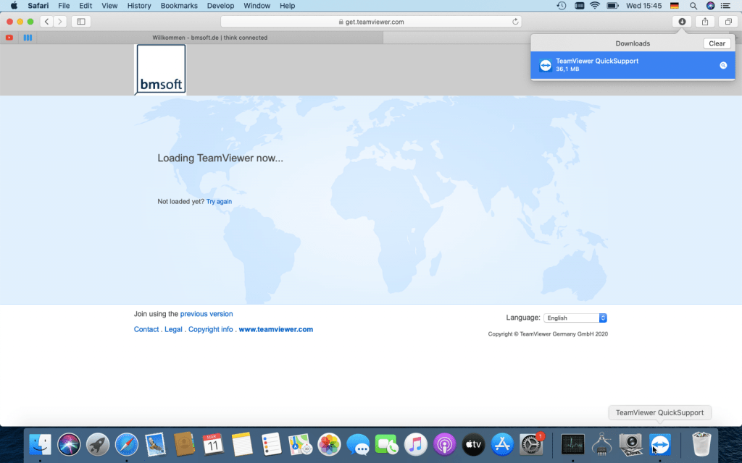Click TeamViewer QuickSupport in the Dock

click(659, 444)
